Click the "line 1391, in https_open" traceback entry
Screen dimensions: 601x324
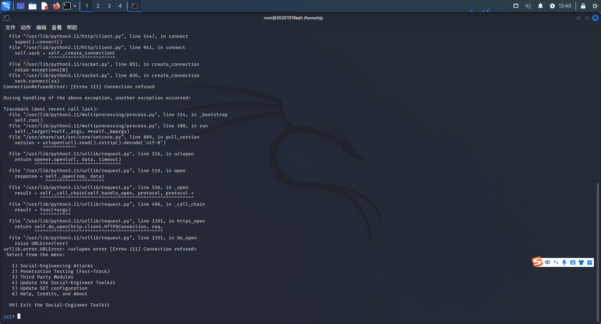click(107, 221)
